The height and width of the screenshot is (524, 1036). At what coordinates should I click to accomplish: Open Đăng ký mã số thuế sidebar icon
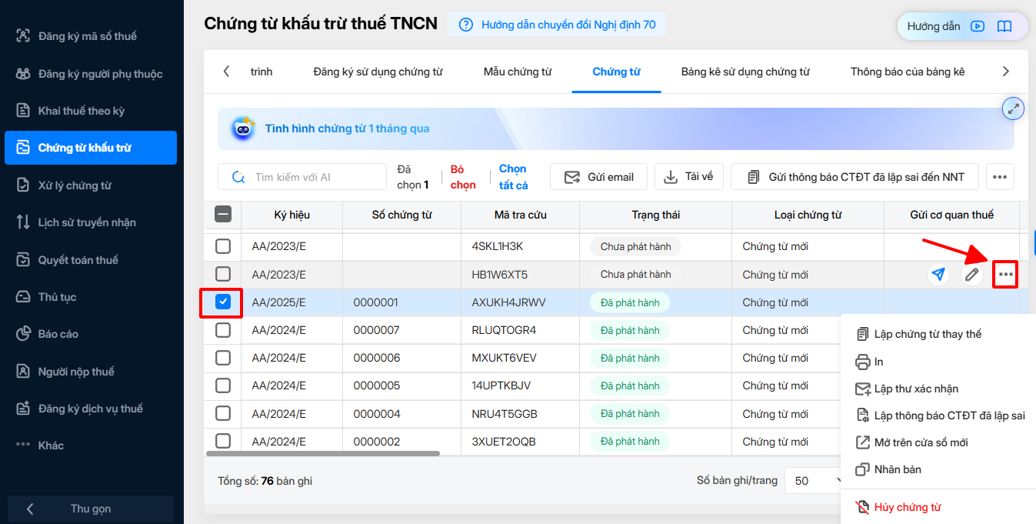(x=23, y=36)
